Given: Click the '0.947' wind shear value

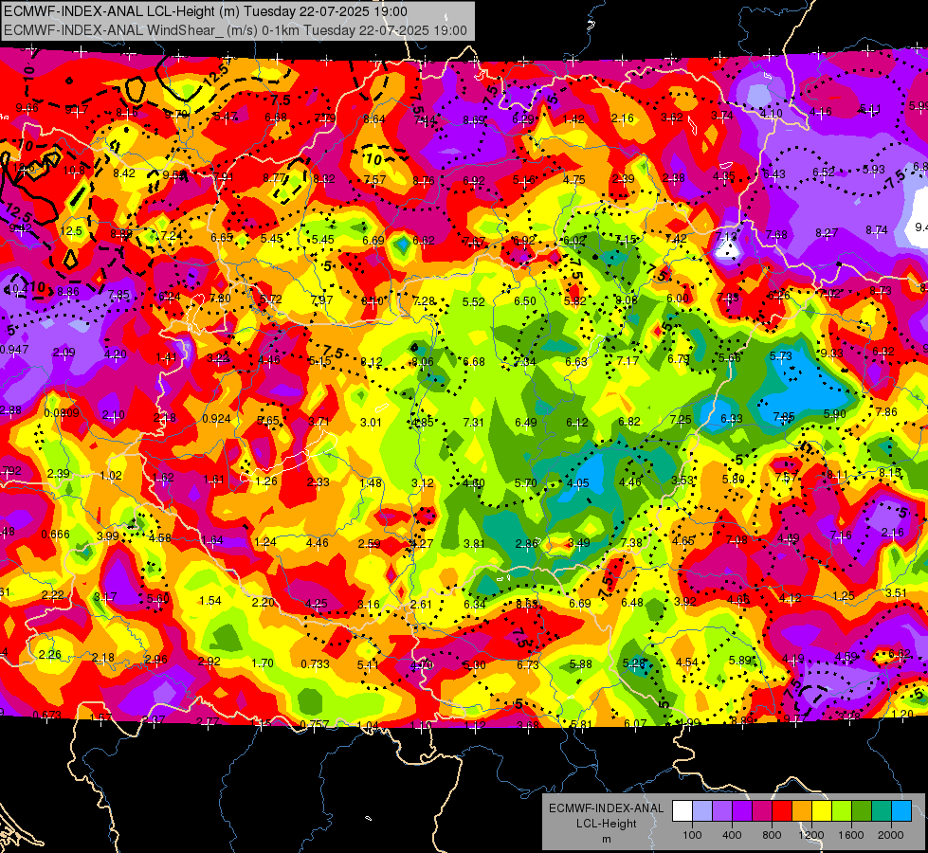Looking at the screenshot, I should 13,349.
